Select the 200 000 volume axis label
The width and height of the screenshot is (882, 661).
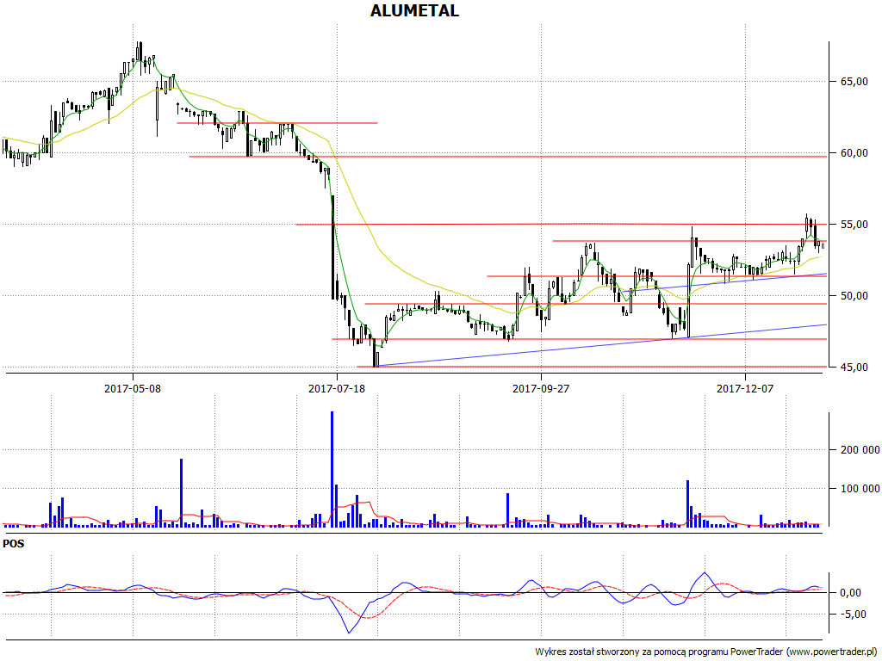[x=860, y=450]
